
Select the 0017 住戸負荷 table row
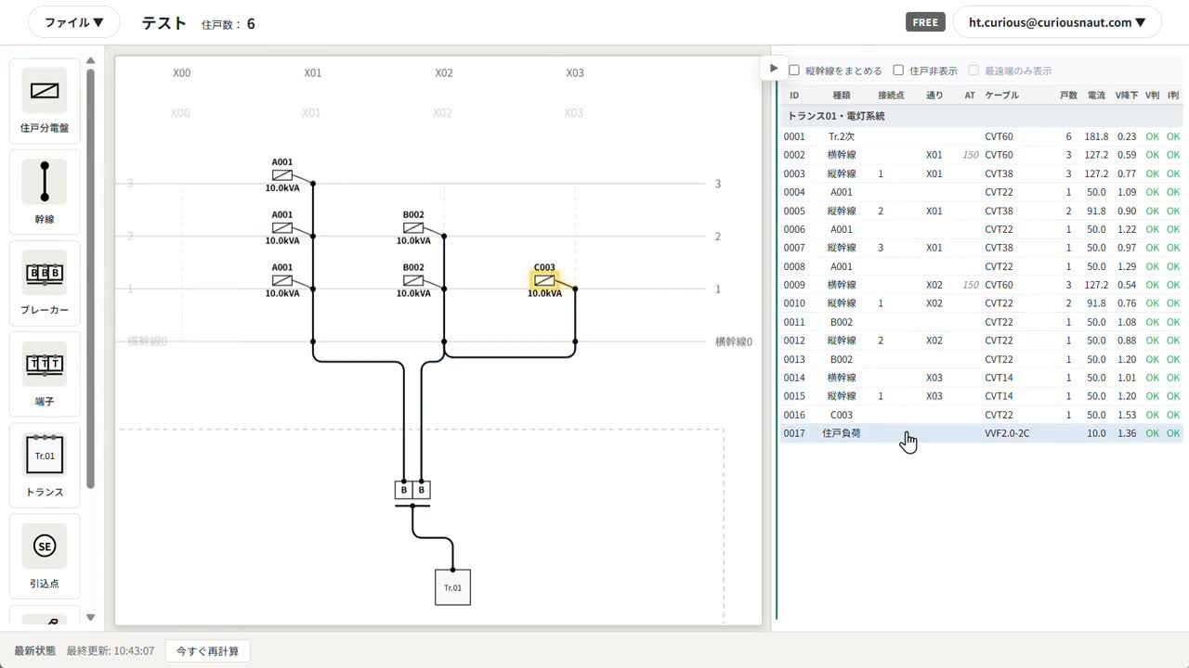pyautogui.click(x=982, y=433)
